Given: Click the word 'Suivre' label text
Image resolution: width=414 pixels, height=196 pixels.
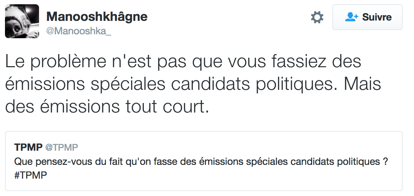Looking at the screenshot, I should pos(377,17).
